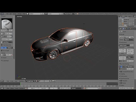
Task: Toggle unified strength lock icon
Action: tap(2, 36)
